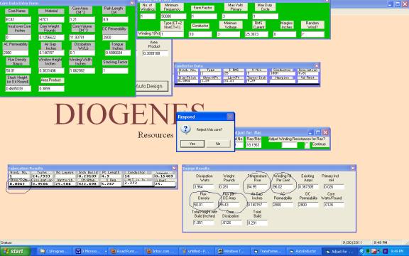Click the AutoDesign button
The height and width of the screenshot is (256, 409).
(149, 86)
